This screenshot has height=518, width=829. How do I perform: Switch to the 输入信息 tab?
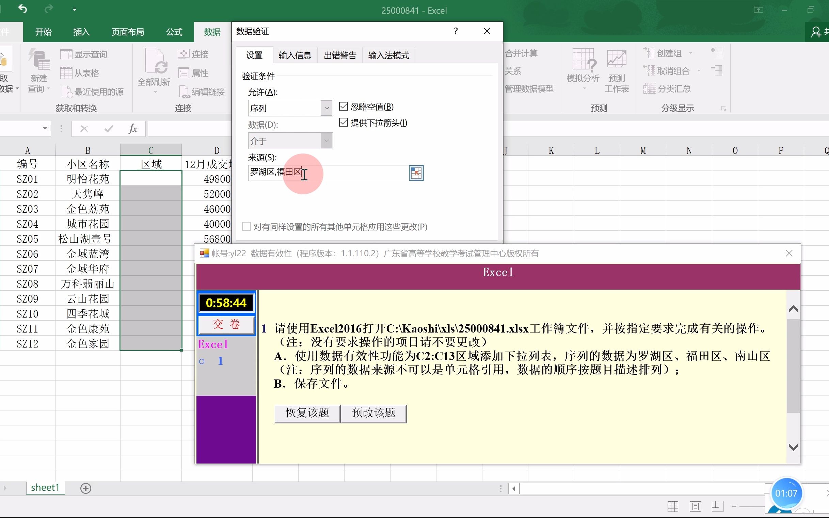tap(295, 55)
